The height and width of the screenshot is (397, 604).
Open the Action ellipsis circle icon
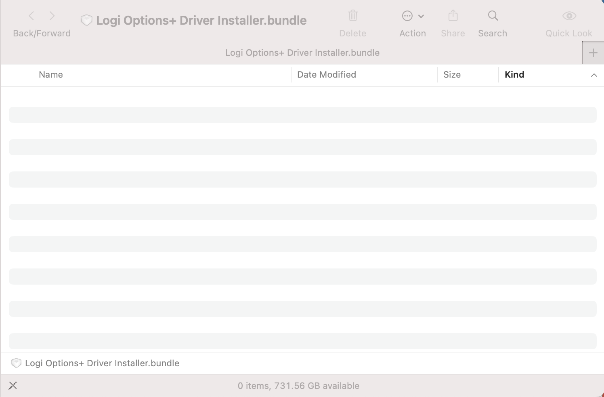point(407,16)
